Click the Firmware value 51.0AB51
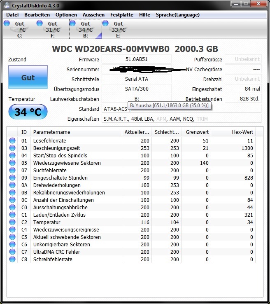270x304 pixels. 137,59
